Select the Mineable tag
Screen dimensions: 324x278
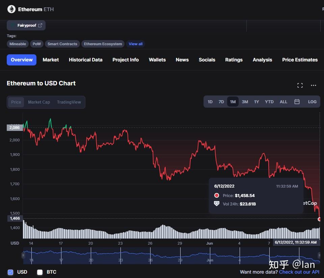(x=18, y=44)
